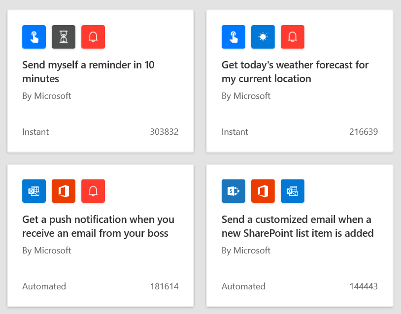This screenshot has height=314, width=401.
Task: Open 'Send myself a reminder in 10 minutes' template
Action: point(88,72)
